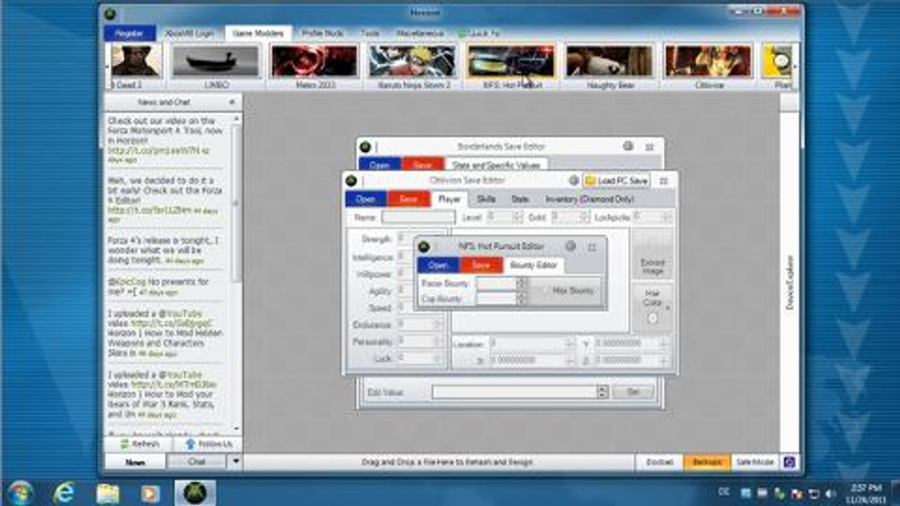This screenshot has height=506, width=900.
Task: Click the news panel vertical scrollbar
Action: coord(237,274)
